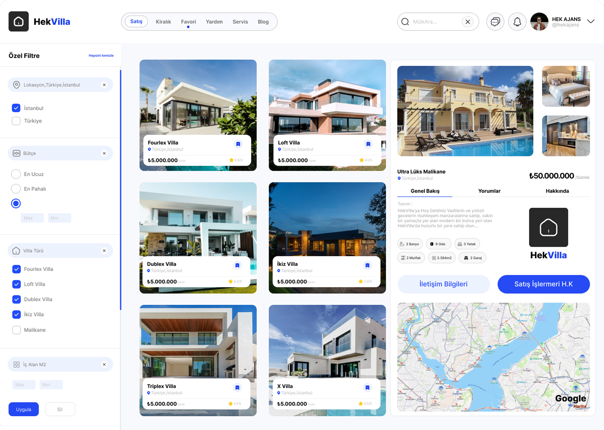Bookmark the Fourlex Villa listing
This screenshot has height=430, width=604.
[238, 144]
